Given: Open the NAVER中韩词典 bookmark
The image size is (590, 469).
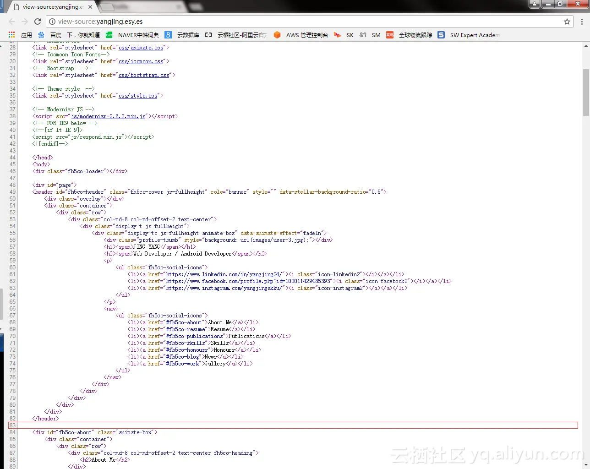Looking at the screenshot, I should [x=132, y=35].
